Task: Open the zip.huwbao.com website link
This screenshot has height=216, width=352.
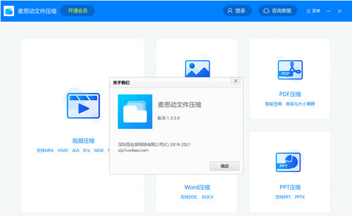Action: click(x=133, y=150)
